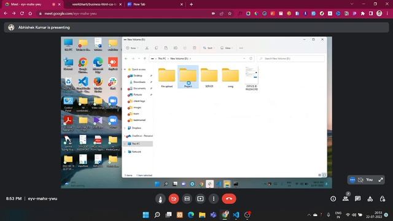Image resolution: width=393 pixels, height=221 pixels.
Task: Click the taskbar clock showing 20:53
Action: pyautogui.click(x=374, y=215)
